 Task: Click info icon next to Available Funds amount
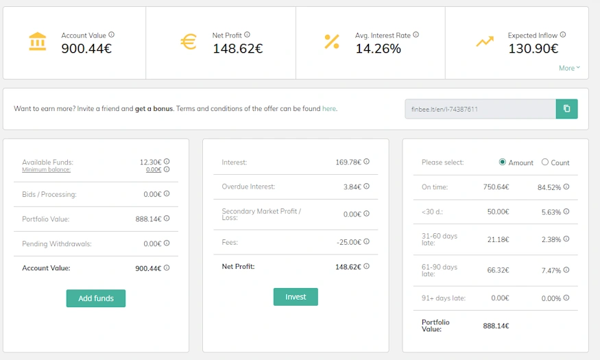click(x=167, y=161)
